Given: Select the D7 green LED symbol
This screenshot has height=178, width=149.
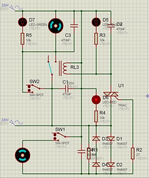Looking at the screenshot, I should pos(23,22).
